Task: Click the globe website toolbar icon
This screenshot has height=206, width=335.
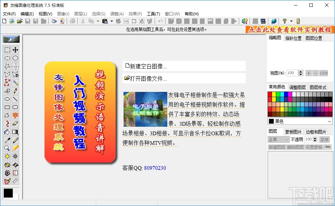Action: pyautogui.click(x=274, y=21)
